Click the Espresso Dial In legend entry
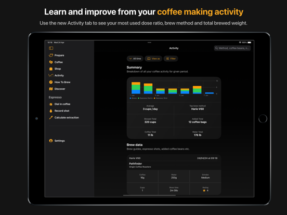This screenshot has height=215, width=287. (145, 98)
